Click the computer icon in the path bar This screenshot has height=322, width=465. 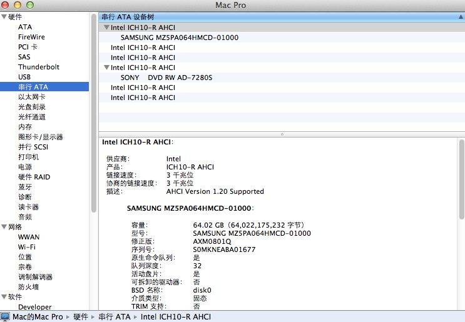[6, 317]
